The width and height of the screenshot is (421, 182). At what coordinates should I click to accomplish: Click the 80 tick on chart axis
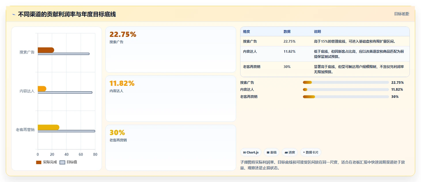pyautogui.click(x=95, y=155)
